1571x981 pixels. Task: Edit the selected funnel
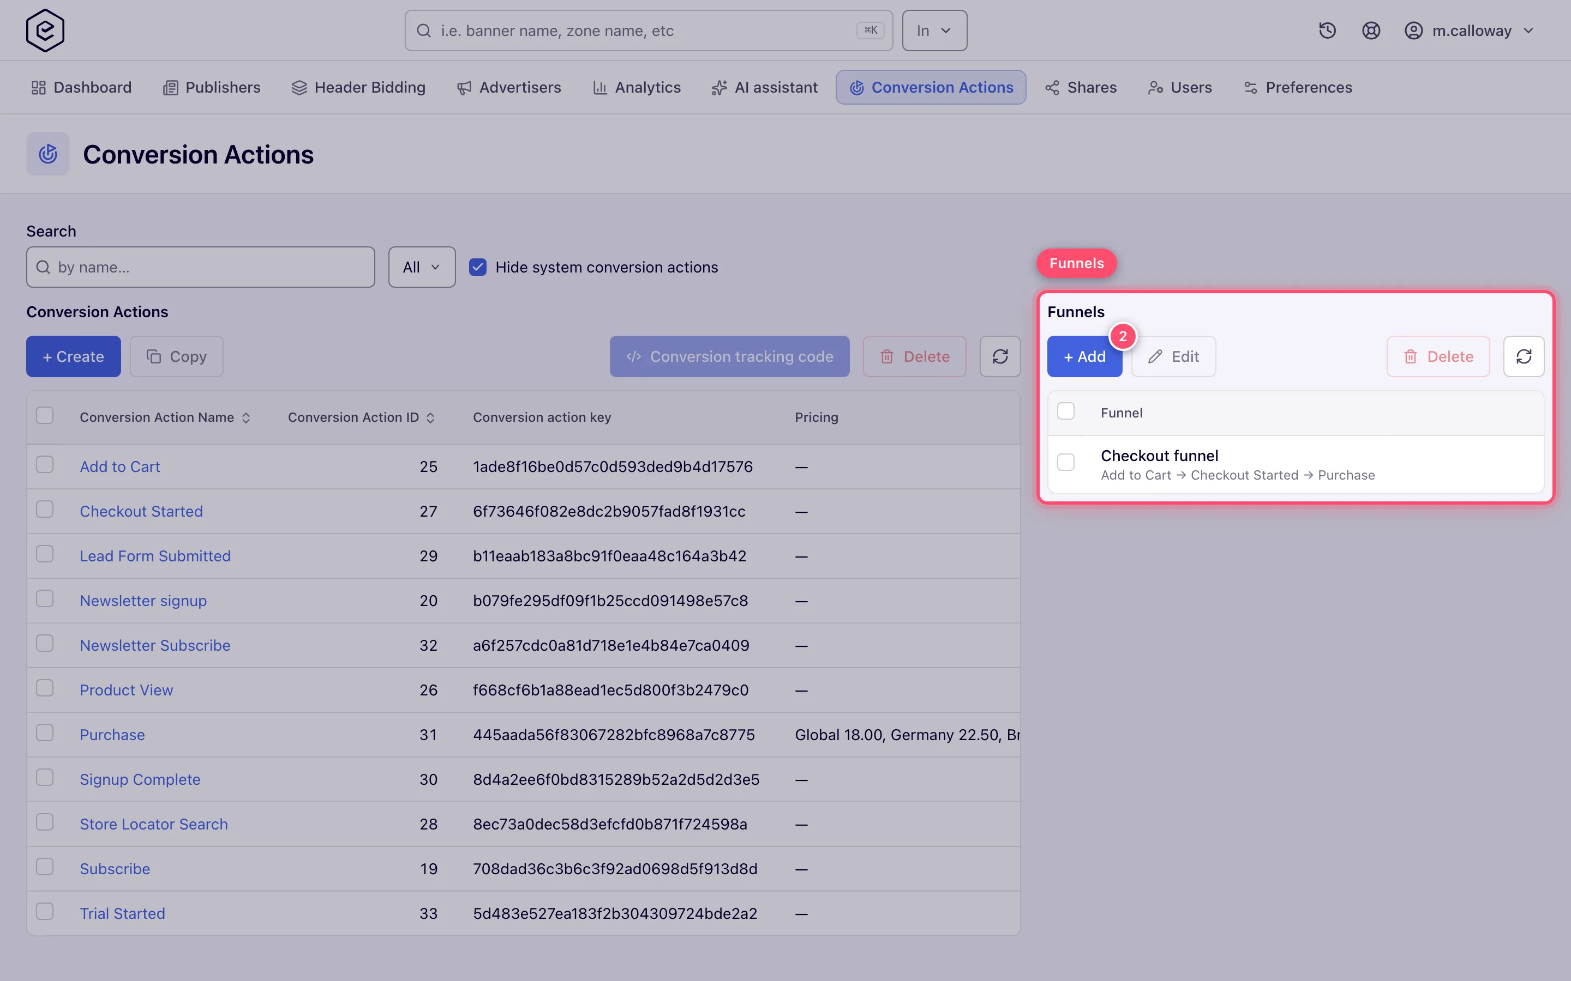(1173, 356)
